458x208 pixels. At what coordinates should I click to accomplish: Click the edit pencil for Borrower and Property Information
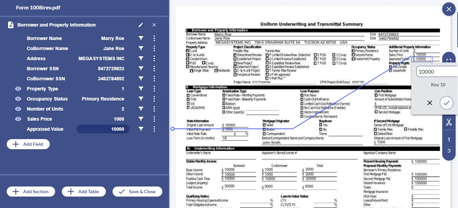(x=141, y=25)
